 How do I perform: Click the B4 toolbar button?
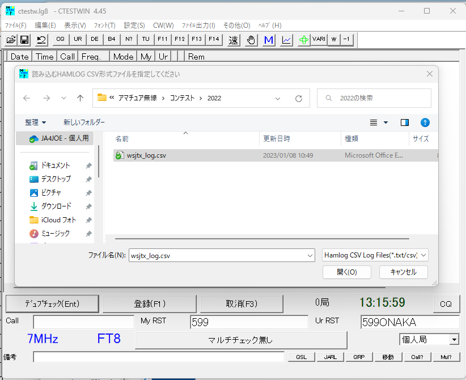[112, 39]
